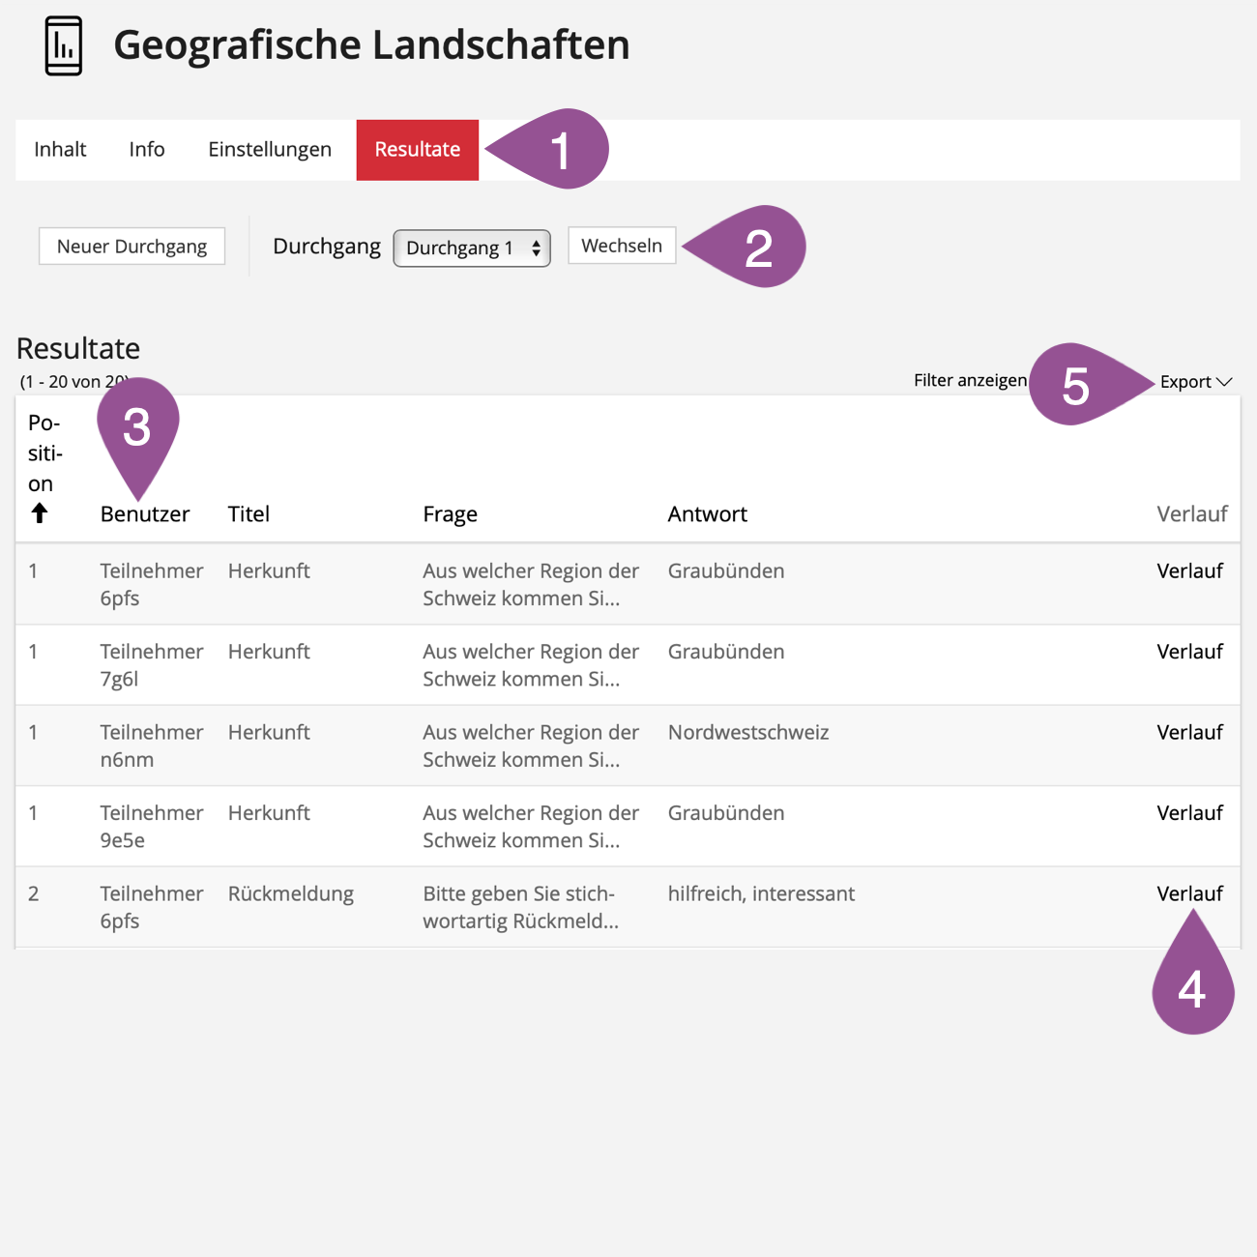Screen dimensions: 1257x1257
Task: Expand the Export menu
Action: pyautogui.click(x=1195, y=382)
